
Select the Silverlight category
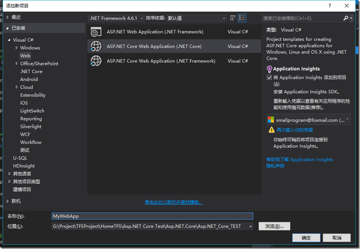coord(31,126)
